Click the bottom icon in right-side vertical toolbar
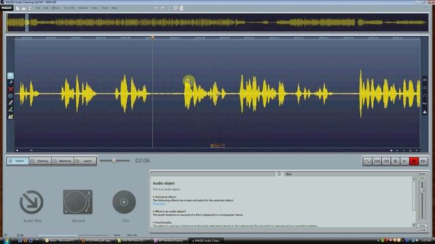This screenshot has width=435, height=244. (x=425, y=112)
